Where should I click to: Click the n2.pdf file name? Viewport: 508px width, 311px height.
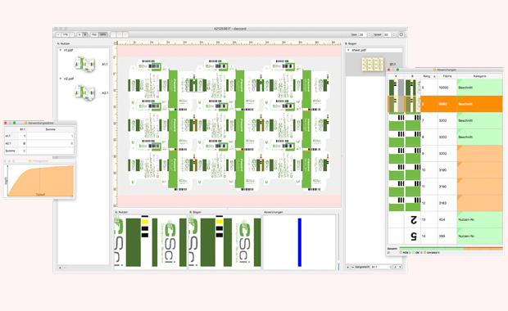[69, 79]
